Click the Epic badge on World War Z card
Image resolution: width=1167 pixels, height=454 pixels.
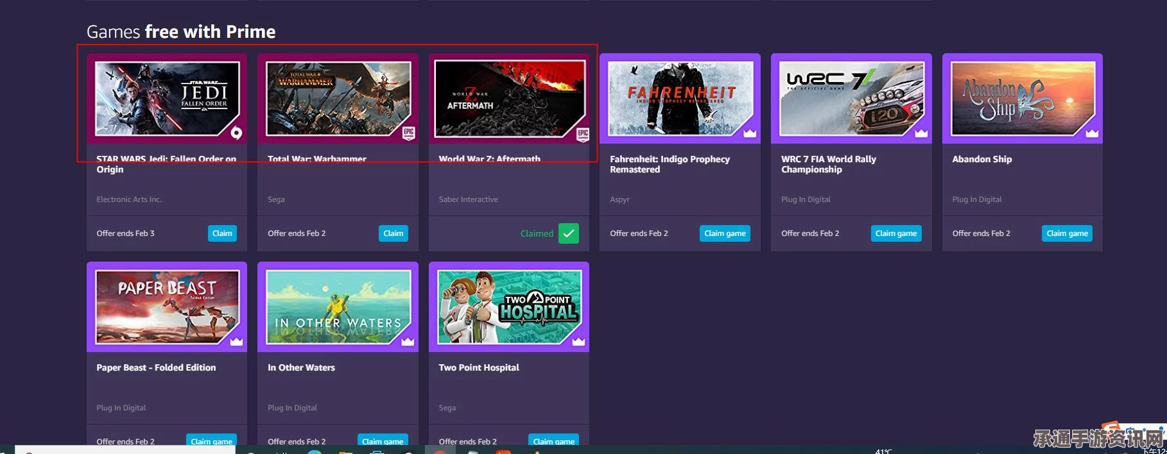coord(582,134)
